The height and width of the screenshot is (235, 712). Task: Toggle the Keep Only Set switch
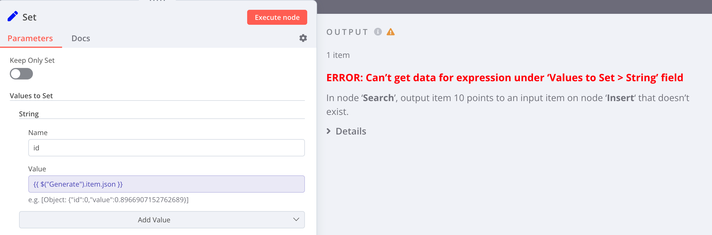click(21, 74)
